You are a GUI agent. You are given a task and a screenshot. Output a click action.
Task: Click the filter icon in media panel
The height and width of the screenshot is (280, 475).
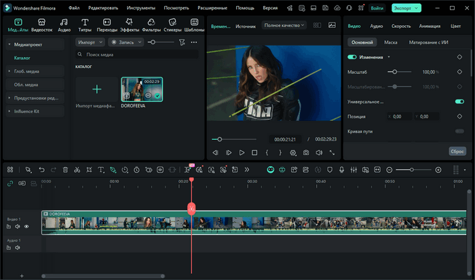(181, 42)
